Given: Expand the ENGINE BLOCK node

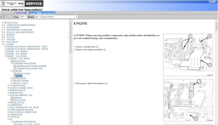Looking at the screenshot, I should (x=8, y=102).
